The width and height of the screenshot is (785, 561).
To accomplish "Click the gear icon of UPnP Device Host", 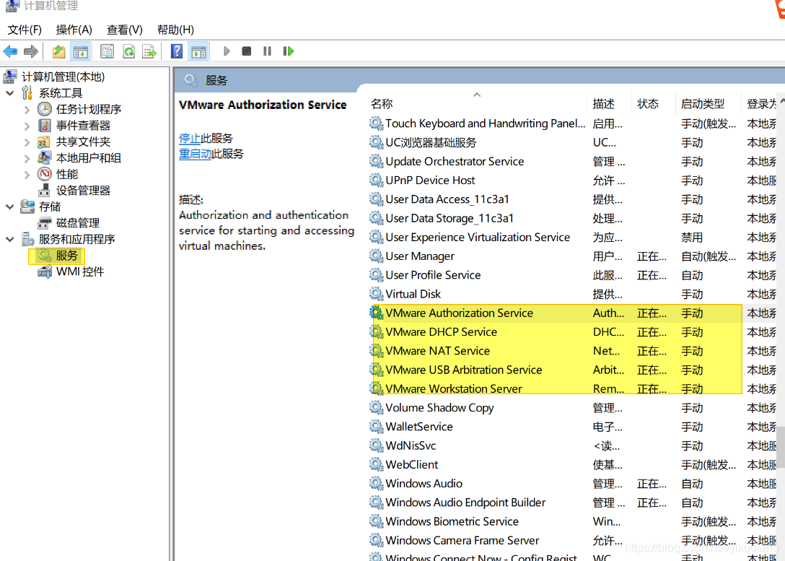I will point(376,181).
